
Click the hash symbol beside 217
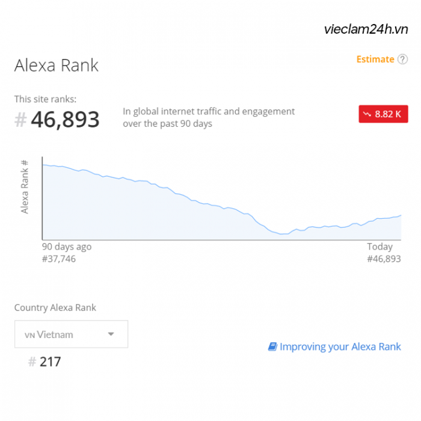point(32,361)
